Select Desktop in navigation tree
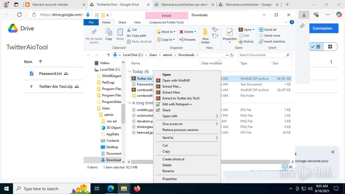Image resolution: width=345 pixels, height=194 pixels. 112,147
